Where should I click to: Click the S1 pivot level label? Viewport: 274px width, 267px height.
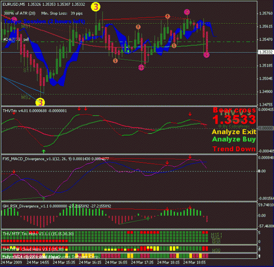26,70
